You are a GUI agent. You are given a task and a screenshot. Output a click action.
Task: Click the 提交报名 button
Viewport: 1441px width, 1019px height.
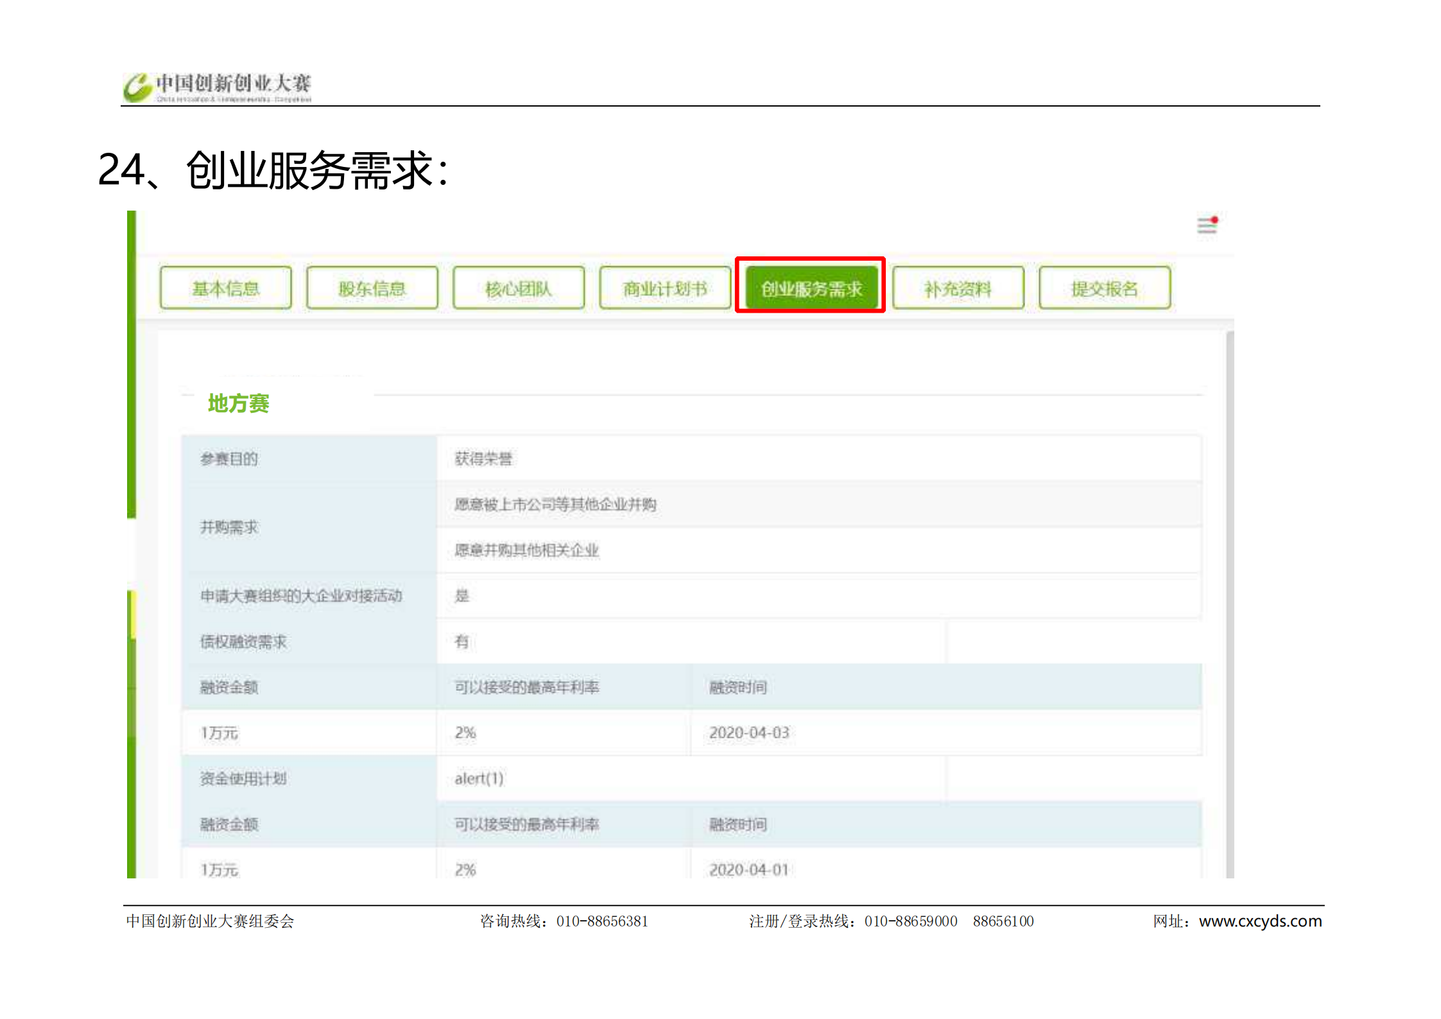pyautogui.click(x=1104, y=288)
